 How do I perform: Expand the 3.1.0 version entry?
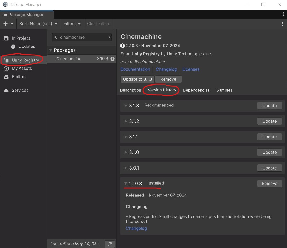126,152
